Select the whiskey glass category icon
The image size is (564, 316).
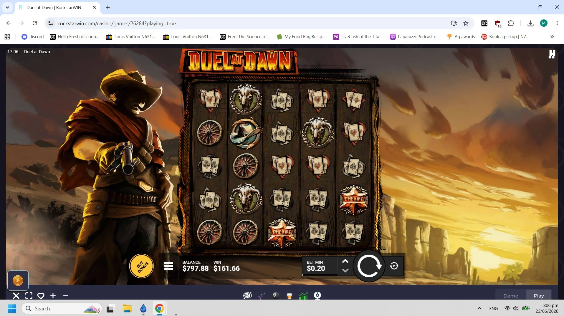[290, 296]
